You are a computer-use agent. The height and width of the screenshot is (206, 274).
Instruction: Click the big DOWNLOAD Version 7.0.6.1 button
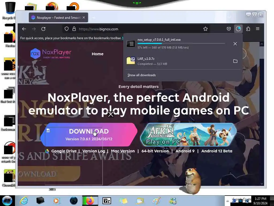[89, 135]
